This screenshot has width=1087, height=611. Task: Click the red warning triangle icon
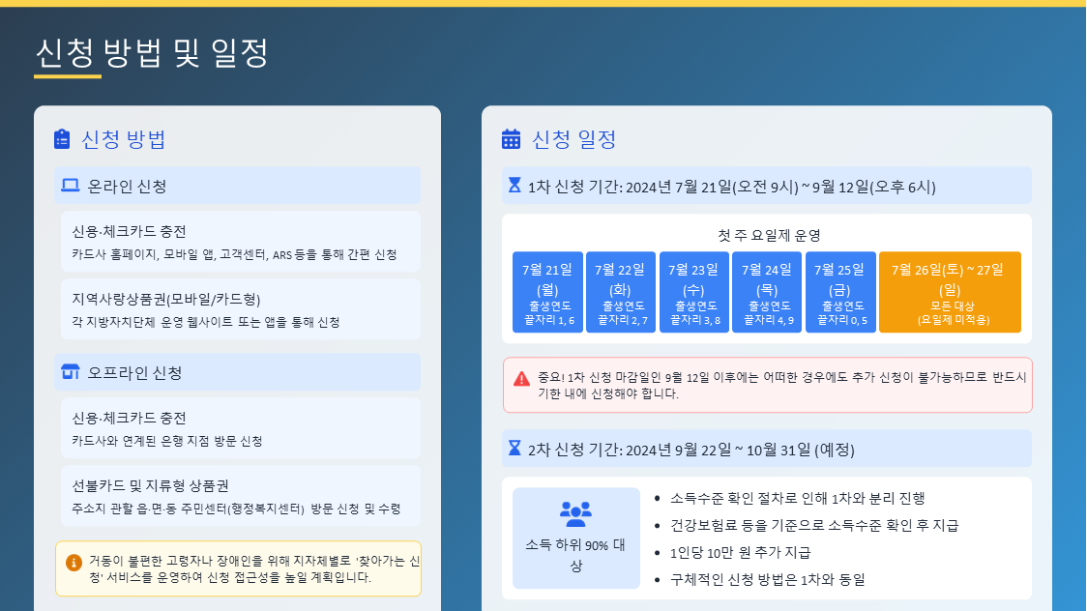pyautogui.click(x=521, y=379)
